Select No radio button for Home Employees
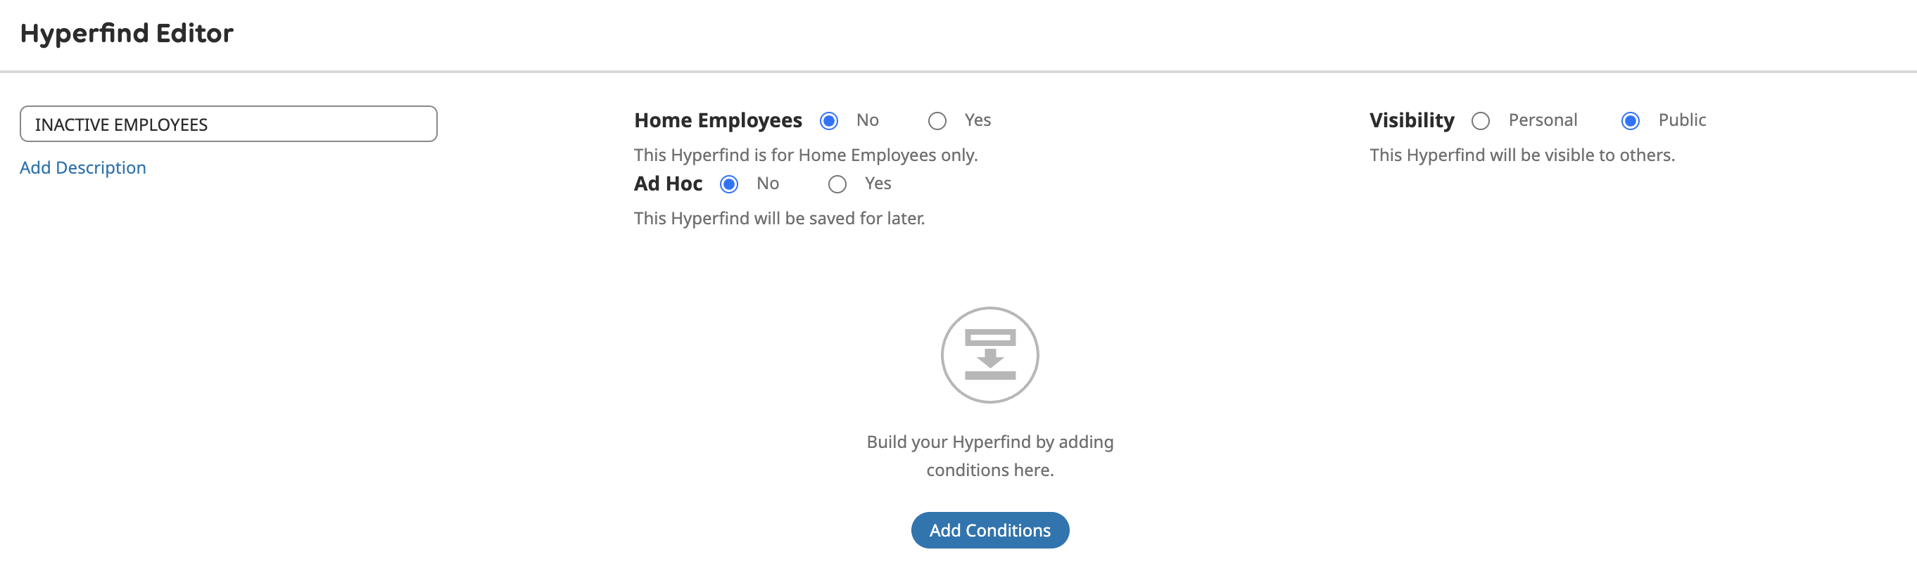Viewport: 1917px width, 571px height. click(829, 120)
